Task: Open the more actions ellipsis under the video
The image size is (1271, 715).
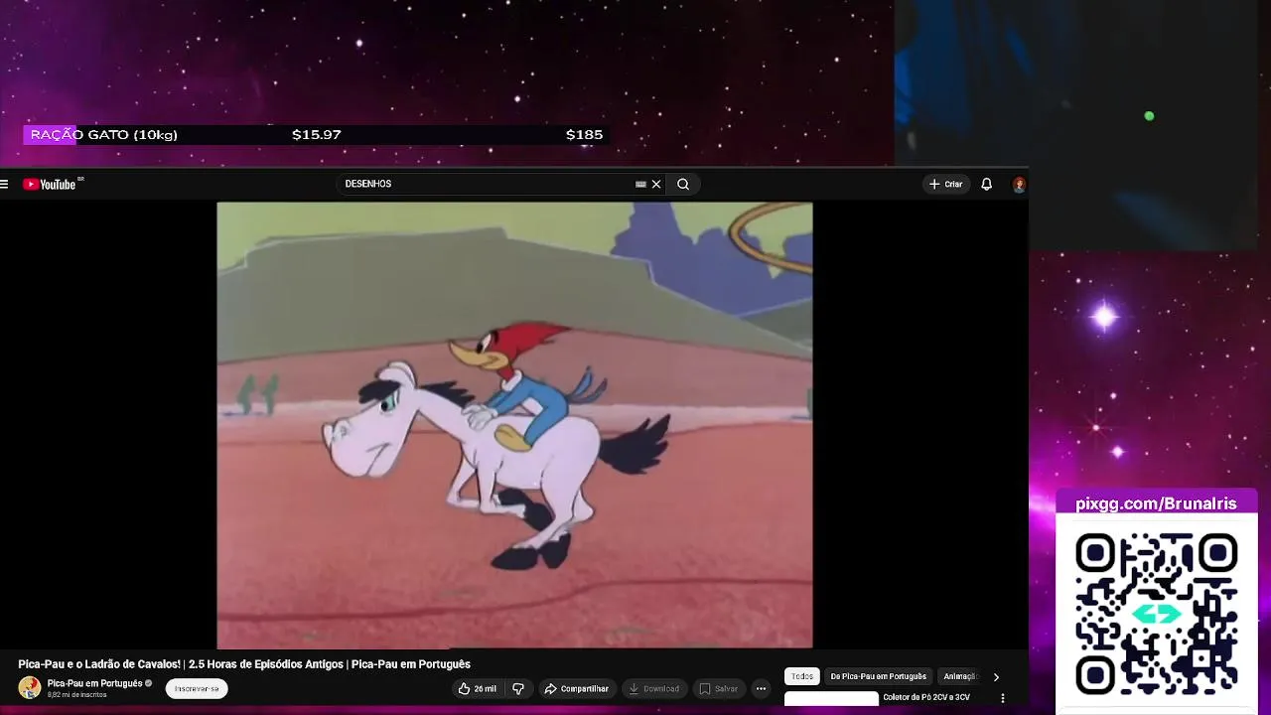Action: click(x=761, y=688)
